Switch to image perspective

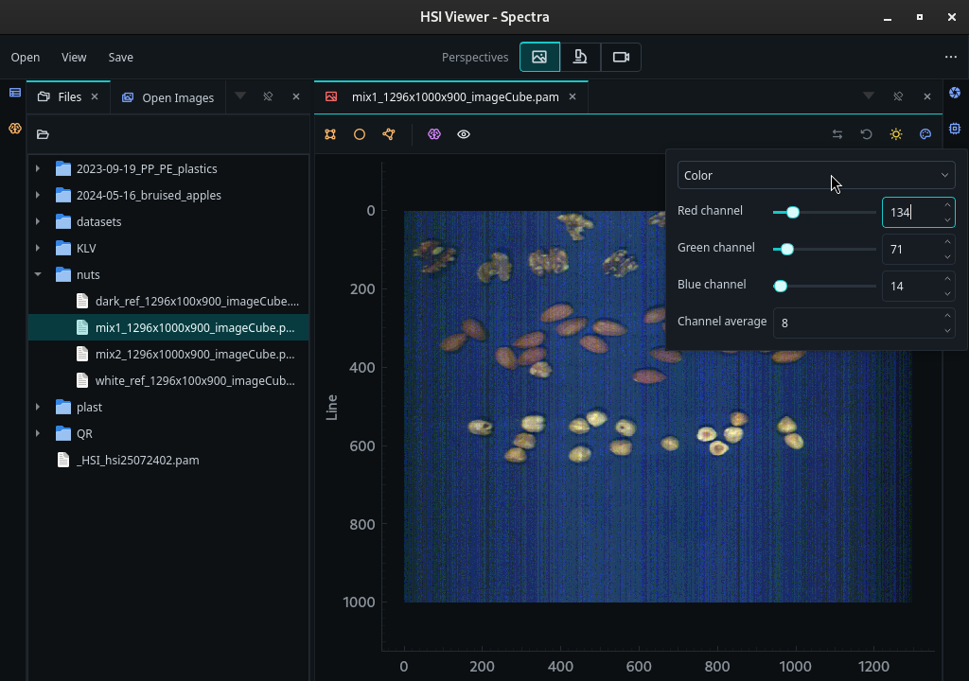[x=539, y=57]
